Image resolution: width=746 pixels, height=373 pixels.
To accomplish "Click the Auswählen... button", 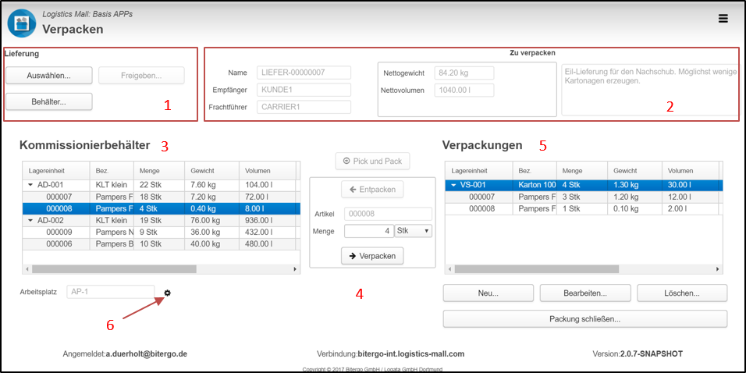I will tap(49, 75).
